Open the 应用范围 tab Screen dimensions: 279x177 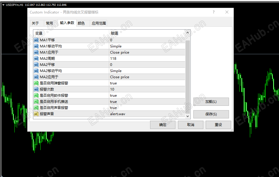coord(99,23)
